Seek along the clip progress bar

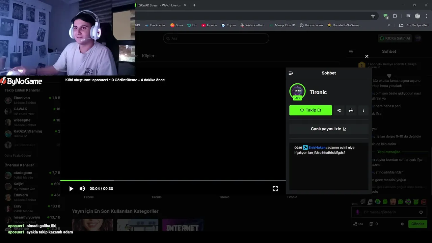pyautogui.click(x=173, y=181)
